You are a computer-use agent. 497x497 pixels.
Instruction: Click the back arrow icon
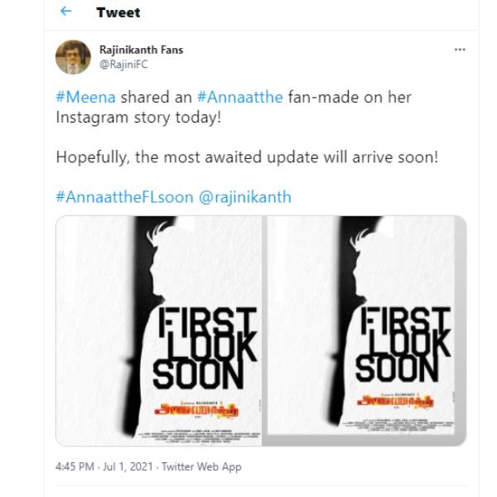pos(65,12)
